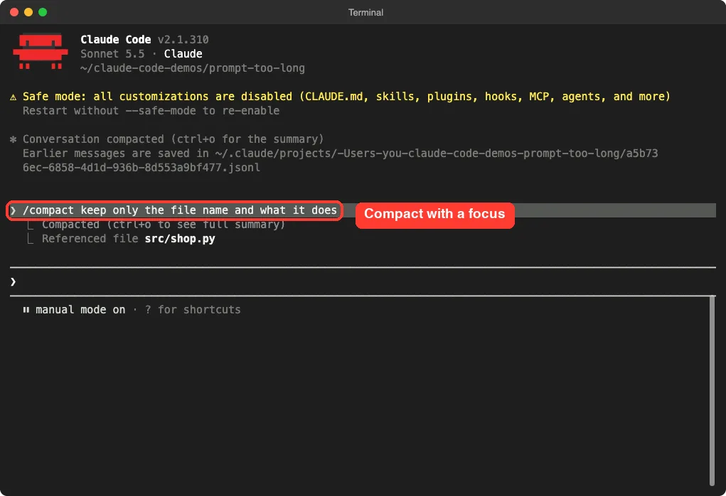The image size is (726, 496).
Task: Maximize the Terminal with green button
Action: 43,12
